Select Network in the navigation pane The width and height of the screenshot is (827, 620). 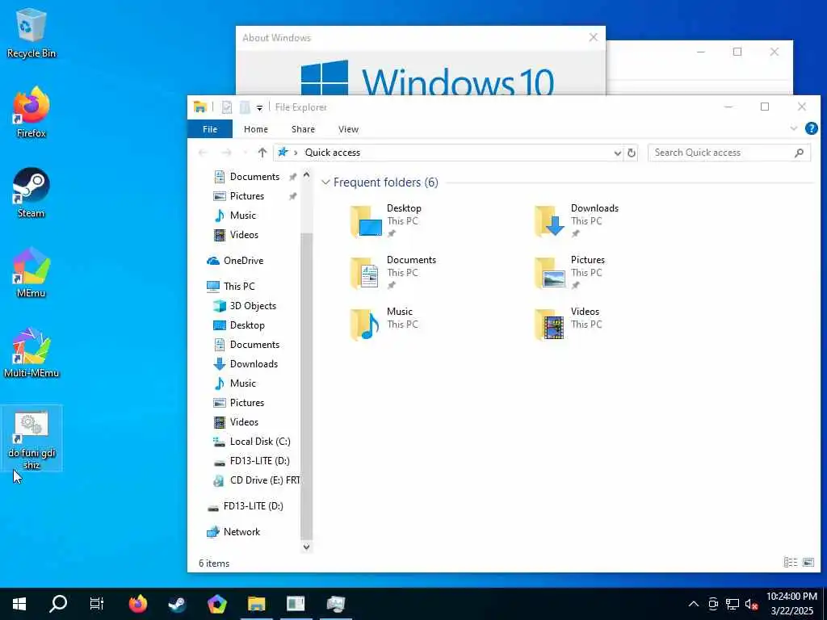click(241, 532)
